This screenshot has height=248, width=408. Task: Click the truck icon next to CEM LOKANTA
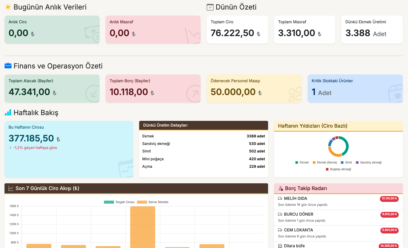point(280,230)
